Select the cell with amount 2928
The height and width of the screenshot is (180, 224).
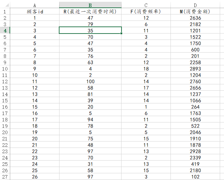point(195,151)
